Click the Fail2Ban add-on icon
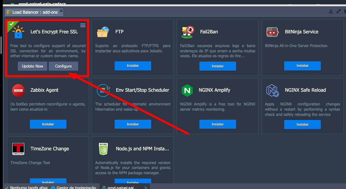This screenshot has height=189, width=346. click(x=188, y=32)
